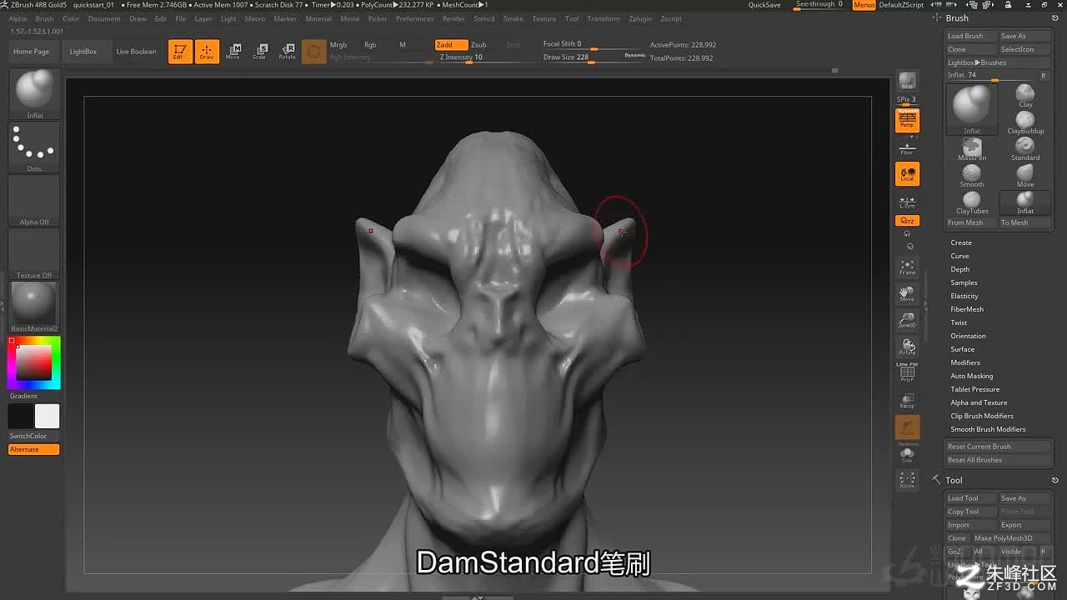The width and height of the screenshot is (1067, 600).
Task: Click Make PolyMesh3D button
Action: pos(1012,538)
